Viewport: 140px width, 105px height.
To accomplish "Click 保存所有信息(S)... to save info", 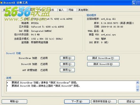I will (104, 102).
